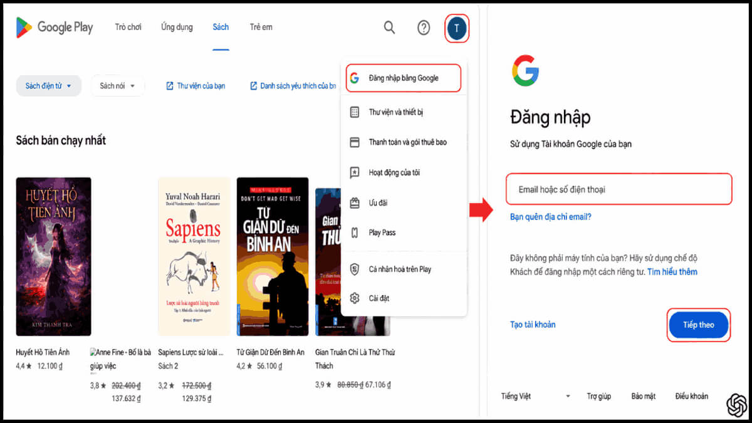Viewport: 752px width, 423px height.
Task: Click the Tìm hiểu thêm link
Action: click(672, 272)
